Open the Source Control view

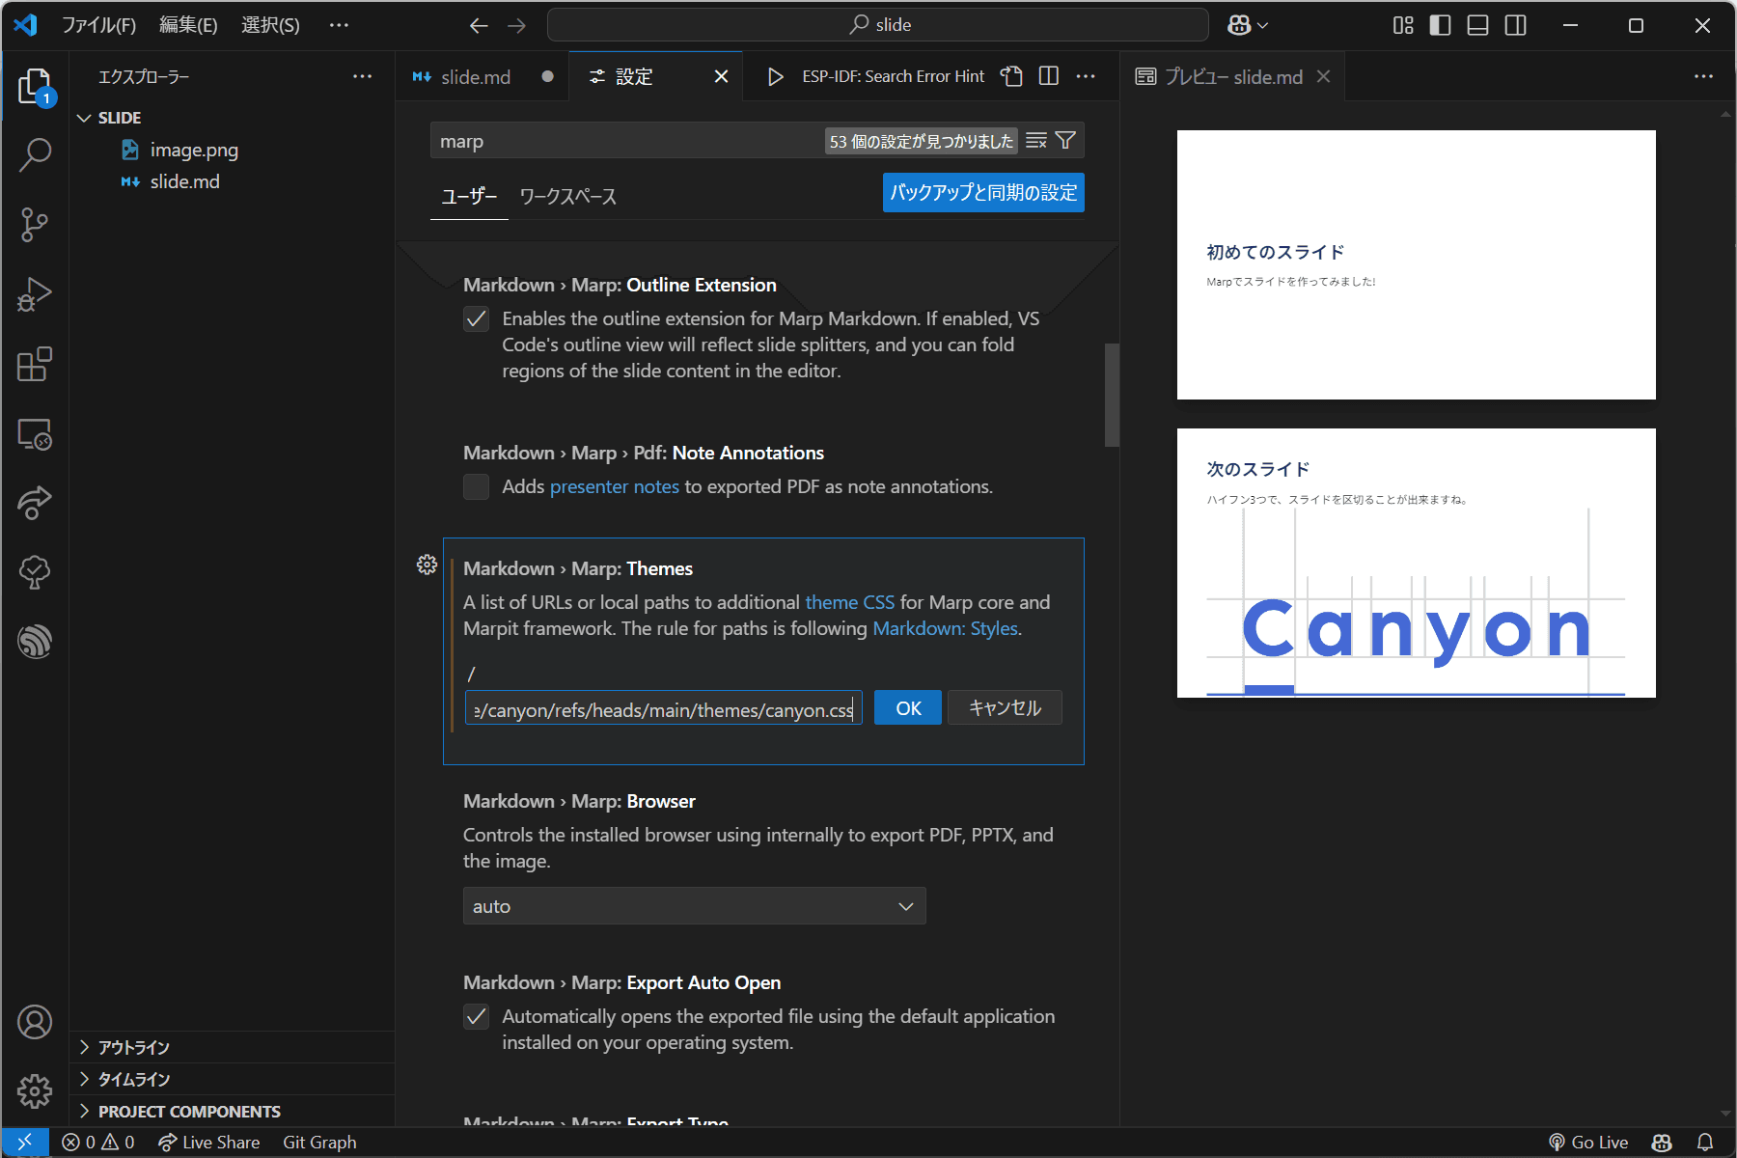35,224
